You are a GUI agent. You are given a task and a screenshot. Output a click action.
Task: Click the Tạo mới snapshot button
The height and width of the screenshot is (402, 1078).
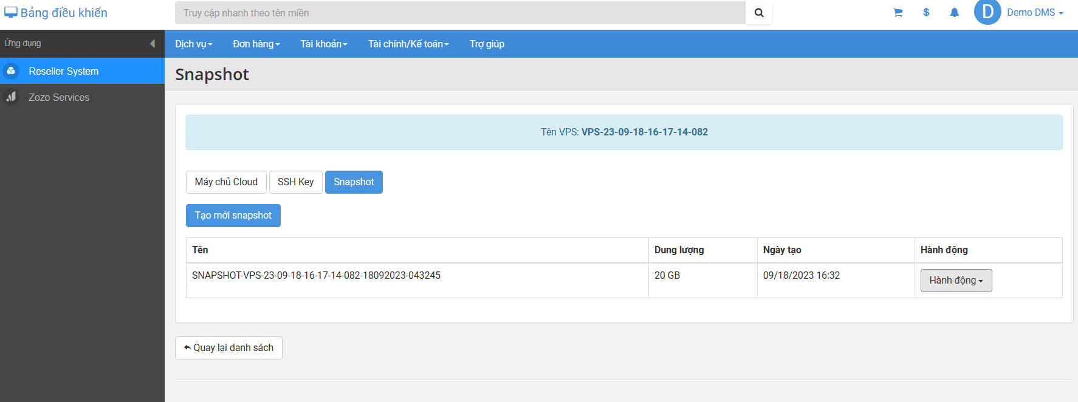(233, 216)
